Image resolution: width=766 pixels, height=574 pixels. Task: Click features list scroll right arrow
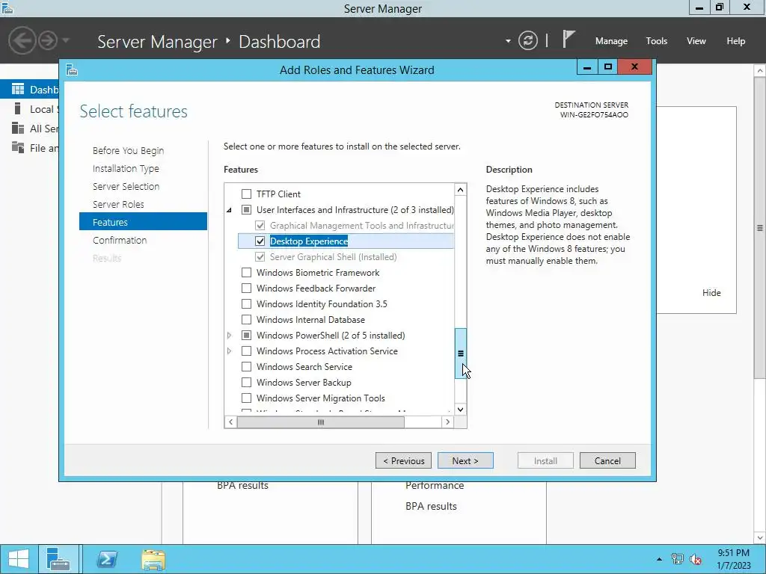coord(447,422)
